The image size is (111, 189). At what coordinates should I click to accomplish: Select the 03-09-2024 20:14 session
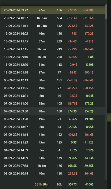pyautogui.click(x=53, y=173)
